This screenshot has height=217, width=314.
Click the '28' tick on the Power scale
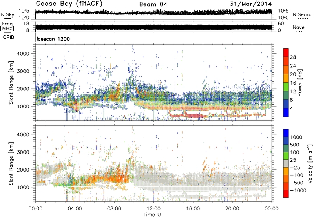[293, 57]
